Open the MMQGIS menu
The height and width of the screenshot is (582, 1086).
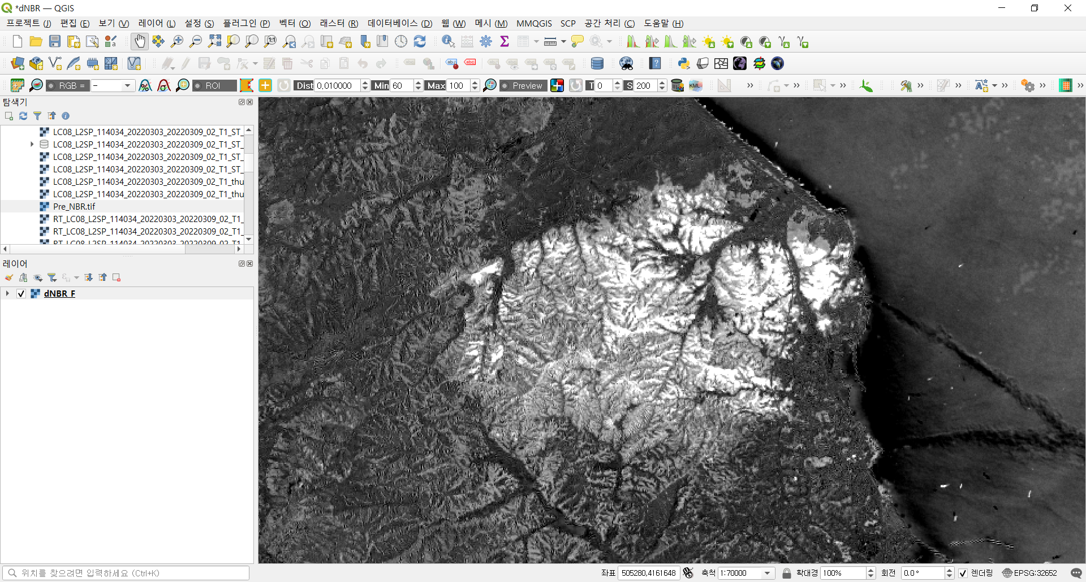(534, 23)
